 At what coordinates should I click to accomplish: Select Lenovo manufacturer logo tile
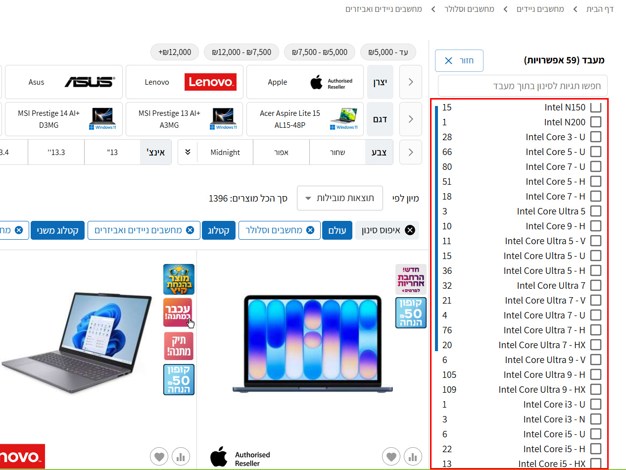(x=184, y=82)
